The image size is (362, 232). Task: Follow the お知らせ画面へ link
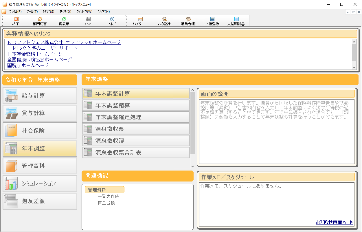334,222
